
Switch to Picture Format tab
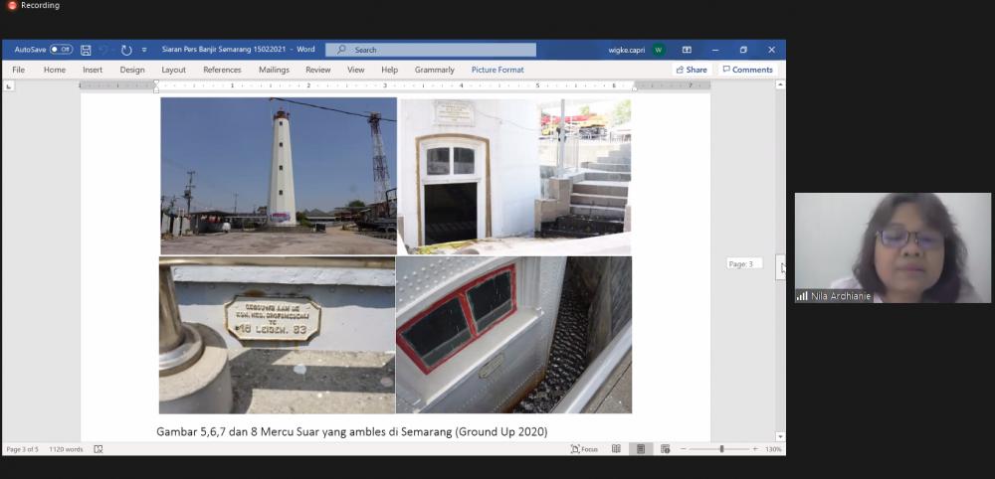pos(497,70)
